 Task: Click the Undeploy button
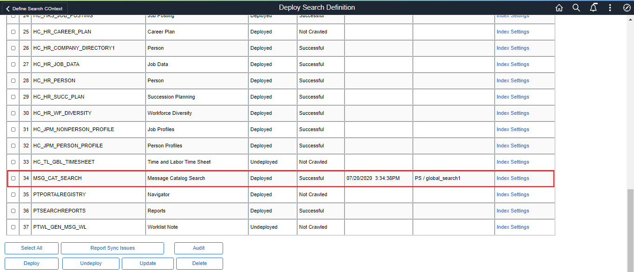click(91, 264)
